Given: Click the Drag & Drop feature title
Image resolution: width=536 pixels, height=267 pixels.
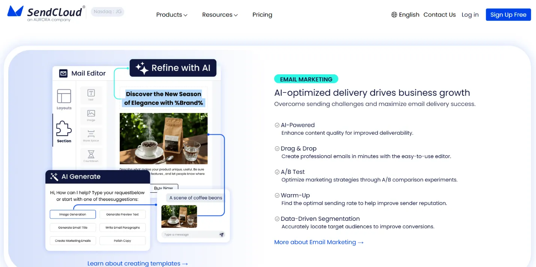Looking at the screenshot, I should point(298,148).
